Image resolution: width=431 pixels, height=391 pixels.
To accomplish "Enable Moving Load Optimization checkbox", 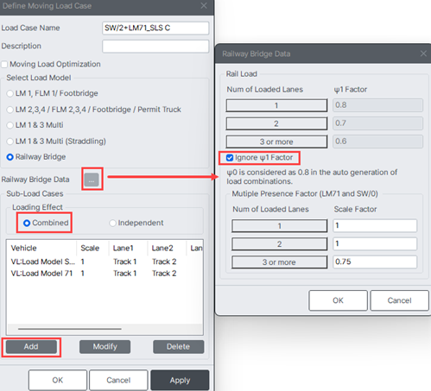I will (4, 64).
